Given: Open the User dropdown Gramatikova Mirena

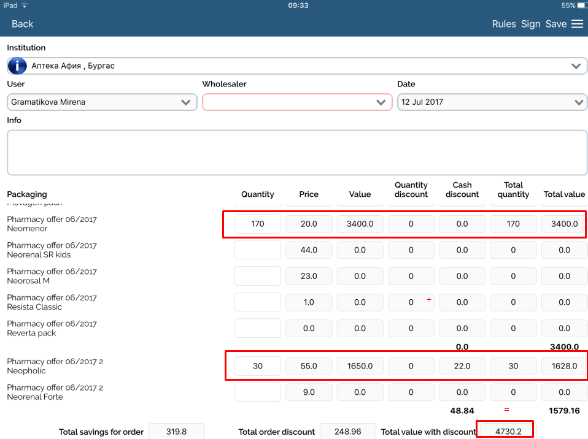Looking at the screenshot, I should tap(102, 102).
